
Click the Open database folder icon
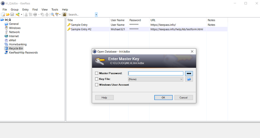(x=8, y=15)
